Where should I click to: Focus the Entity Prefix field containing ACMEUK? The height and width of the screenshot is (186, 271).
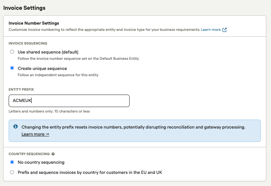(x=69, y=101)
